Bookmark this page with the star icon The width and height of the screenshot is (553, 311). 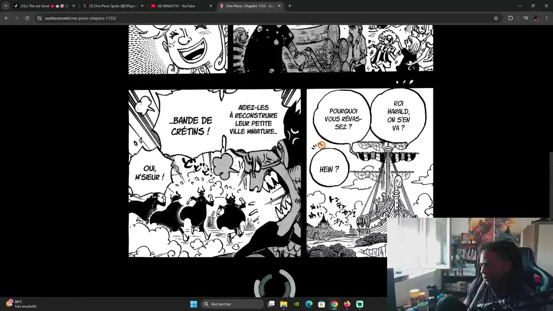[496, 18]
